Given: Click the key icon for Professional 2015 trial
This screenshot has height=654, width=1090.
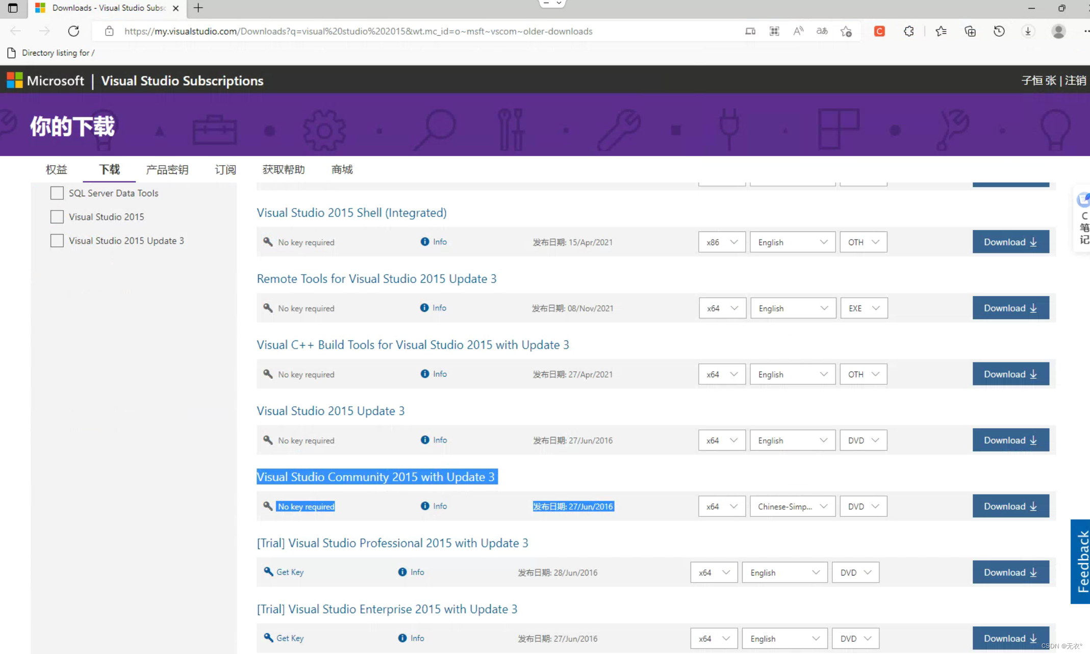Looking at the screenshot, I should click(268, 571).
